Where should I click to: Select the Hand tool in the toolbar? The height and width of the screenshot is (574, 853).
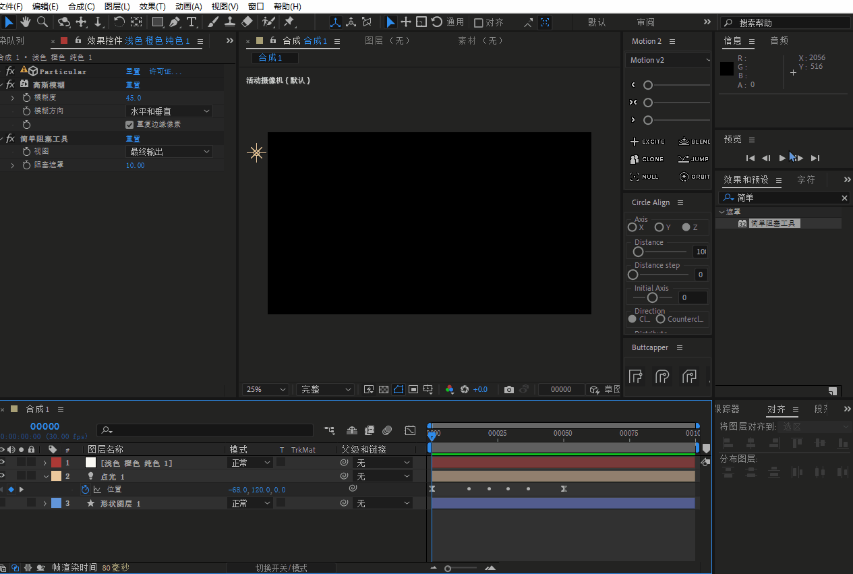(x=26, y=22)
